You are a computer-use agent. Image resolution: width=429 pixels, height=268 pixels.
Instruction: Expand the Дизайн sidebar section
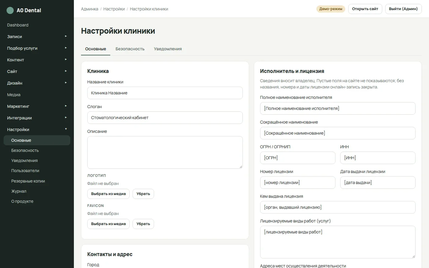coord(37,83)
